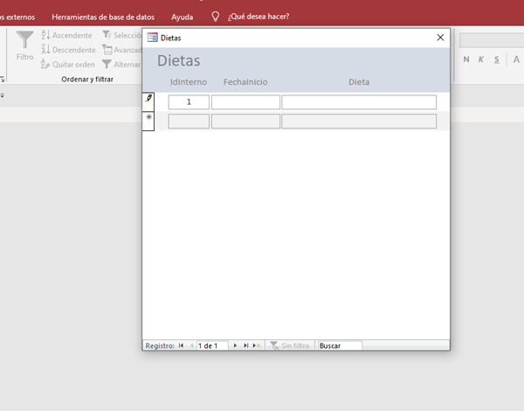Sort records with Descendente
Viewport: 524px width, 411px height.
pyautogui.click(x=67, y=50)
